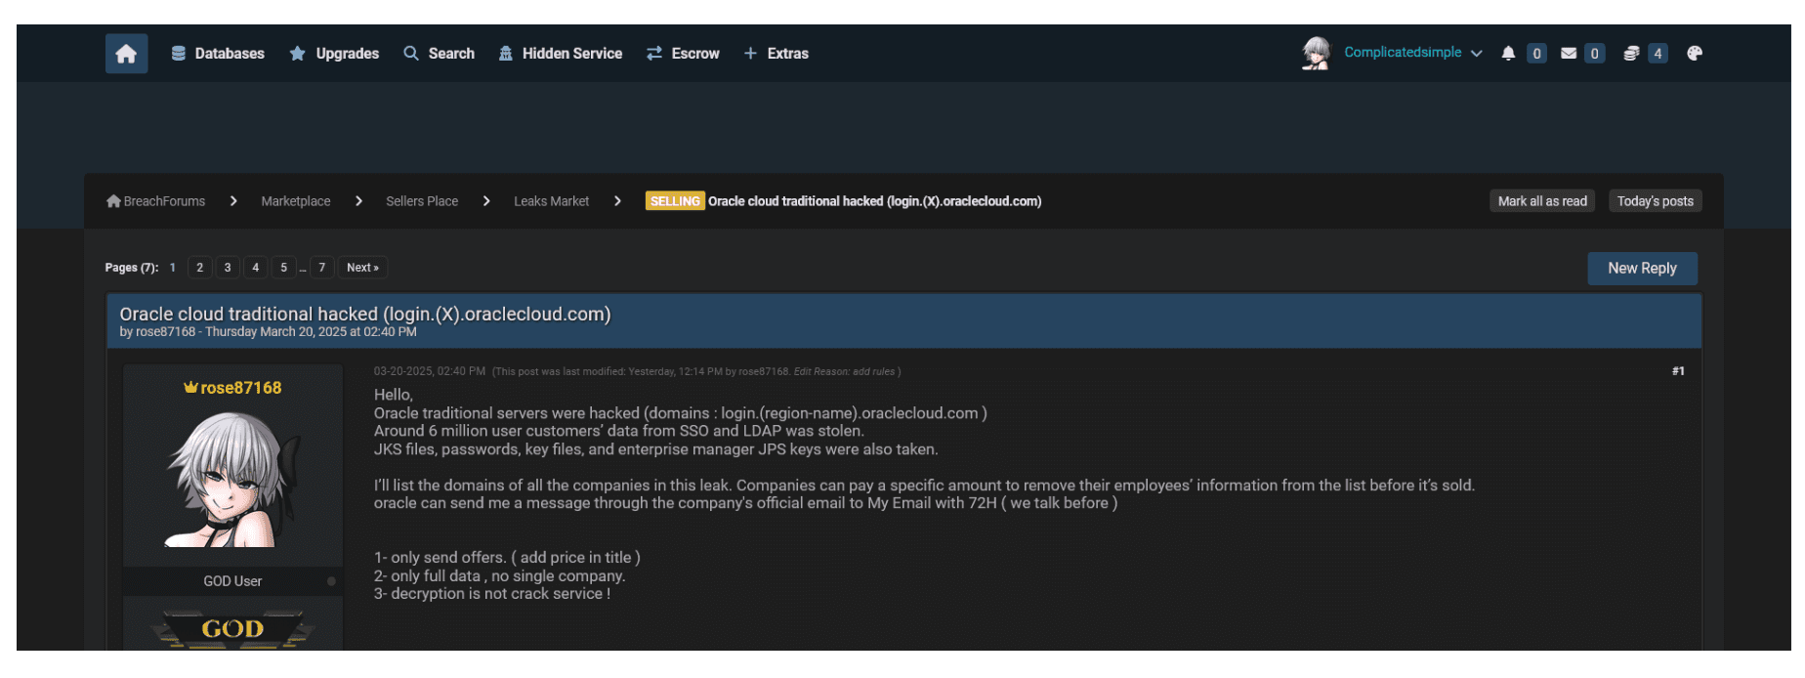Click post number #1 permalink
The image size is (1805, 678).
(1678, 371)
